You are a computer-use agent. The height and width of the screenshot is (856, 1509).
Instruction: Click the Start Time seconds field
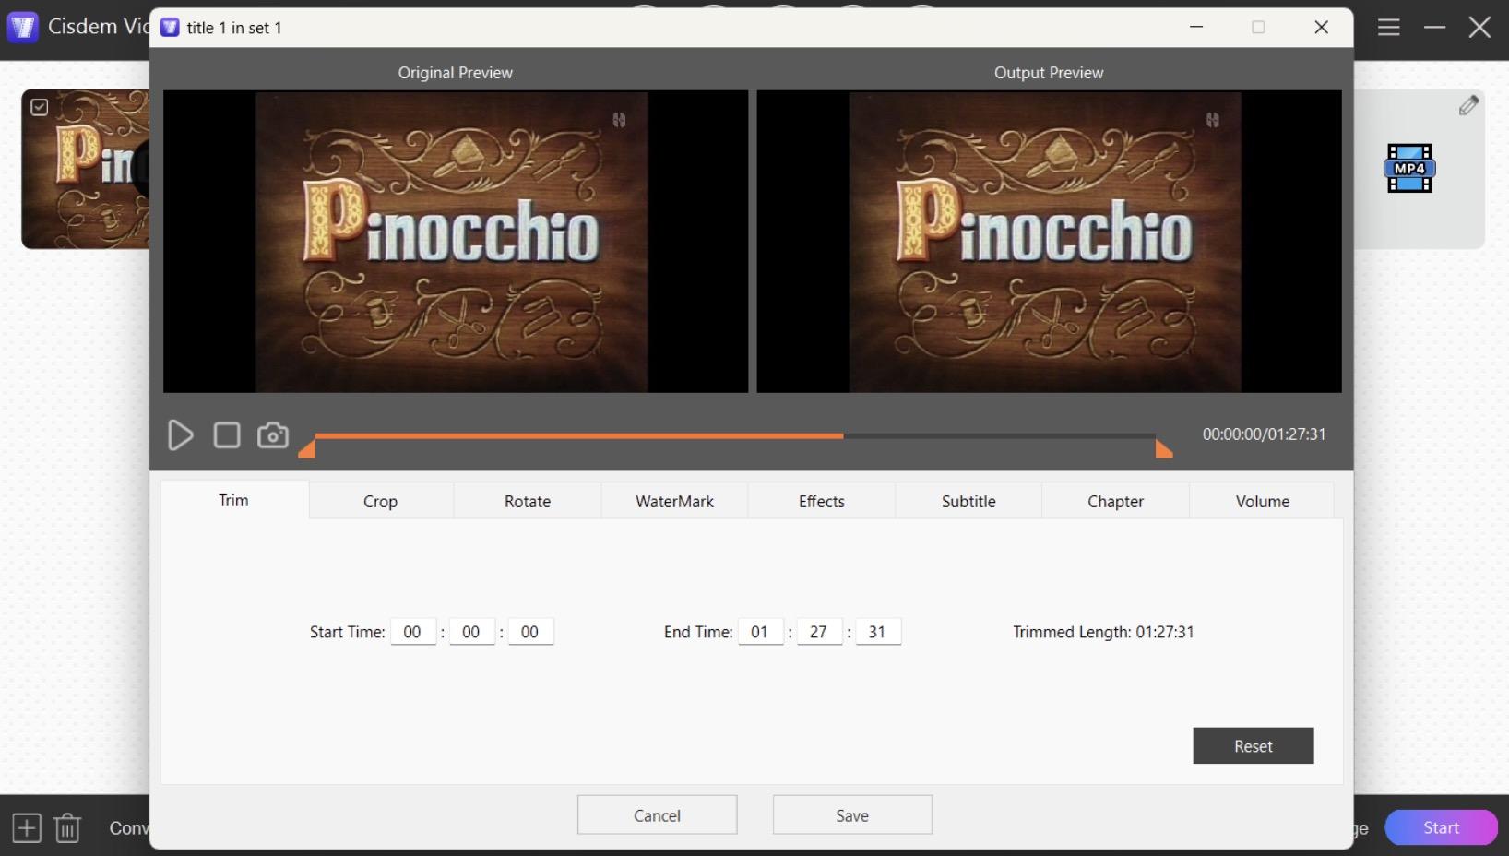pyautogui.click(x=530, y=632)
